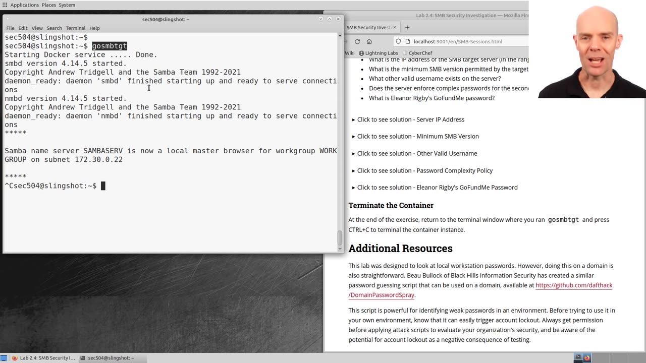Screen dimensions: 646x363
Task: Open the DomainPasswordSpray GitHub link
Action: pos(574,285)
